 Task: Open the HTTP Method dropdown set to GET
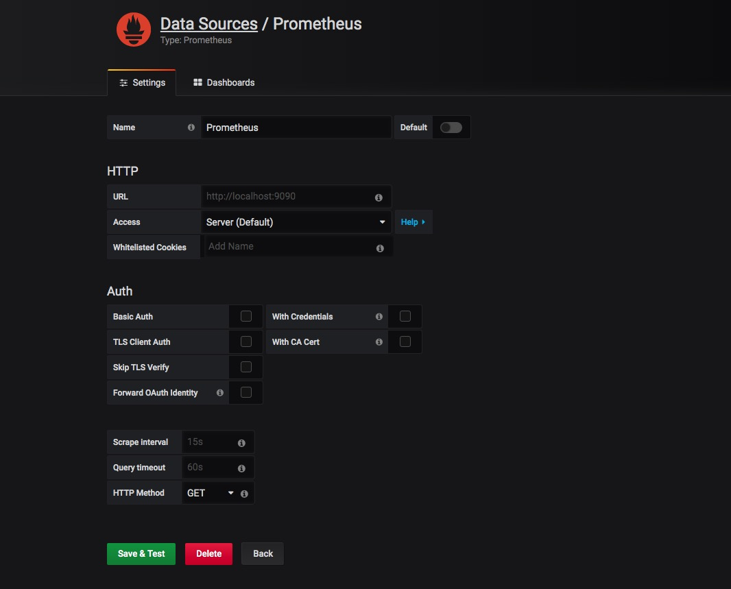point(210,493)
